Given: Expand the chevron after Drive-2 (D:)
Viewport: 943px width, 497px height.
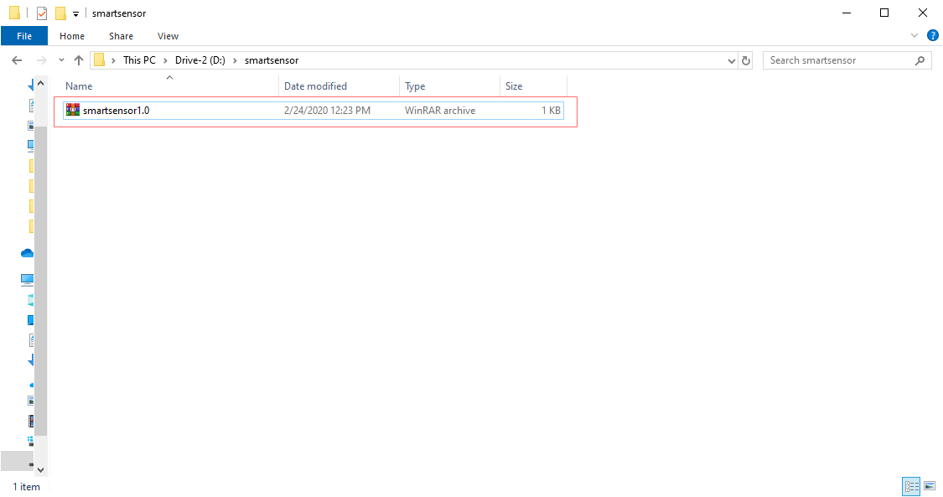Looking at the screenshot, I should (235, 60).
